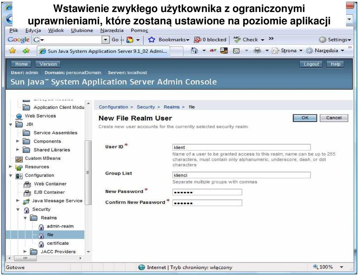Open the Strona dropdown menu
Viewport: 358px width, 275px height.
[301, 50]
